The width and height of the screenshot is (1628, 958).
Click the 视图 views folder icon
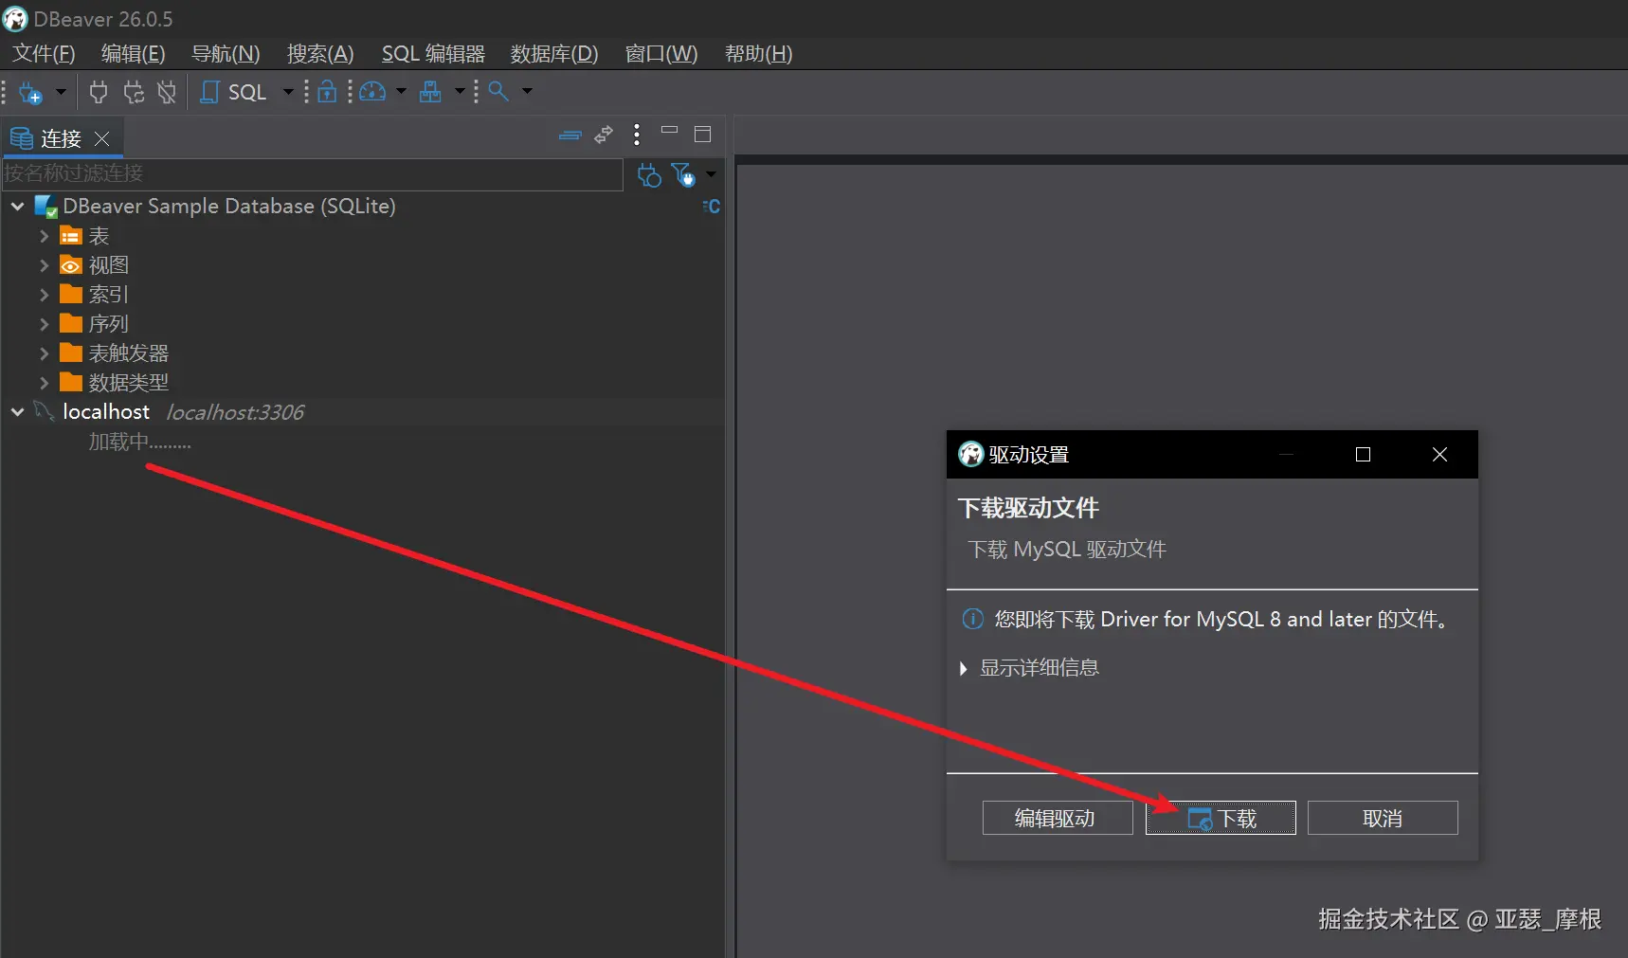point(71,265)
